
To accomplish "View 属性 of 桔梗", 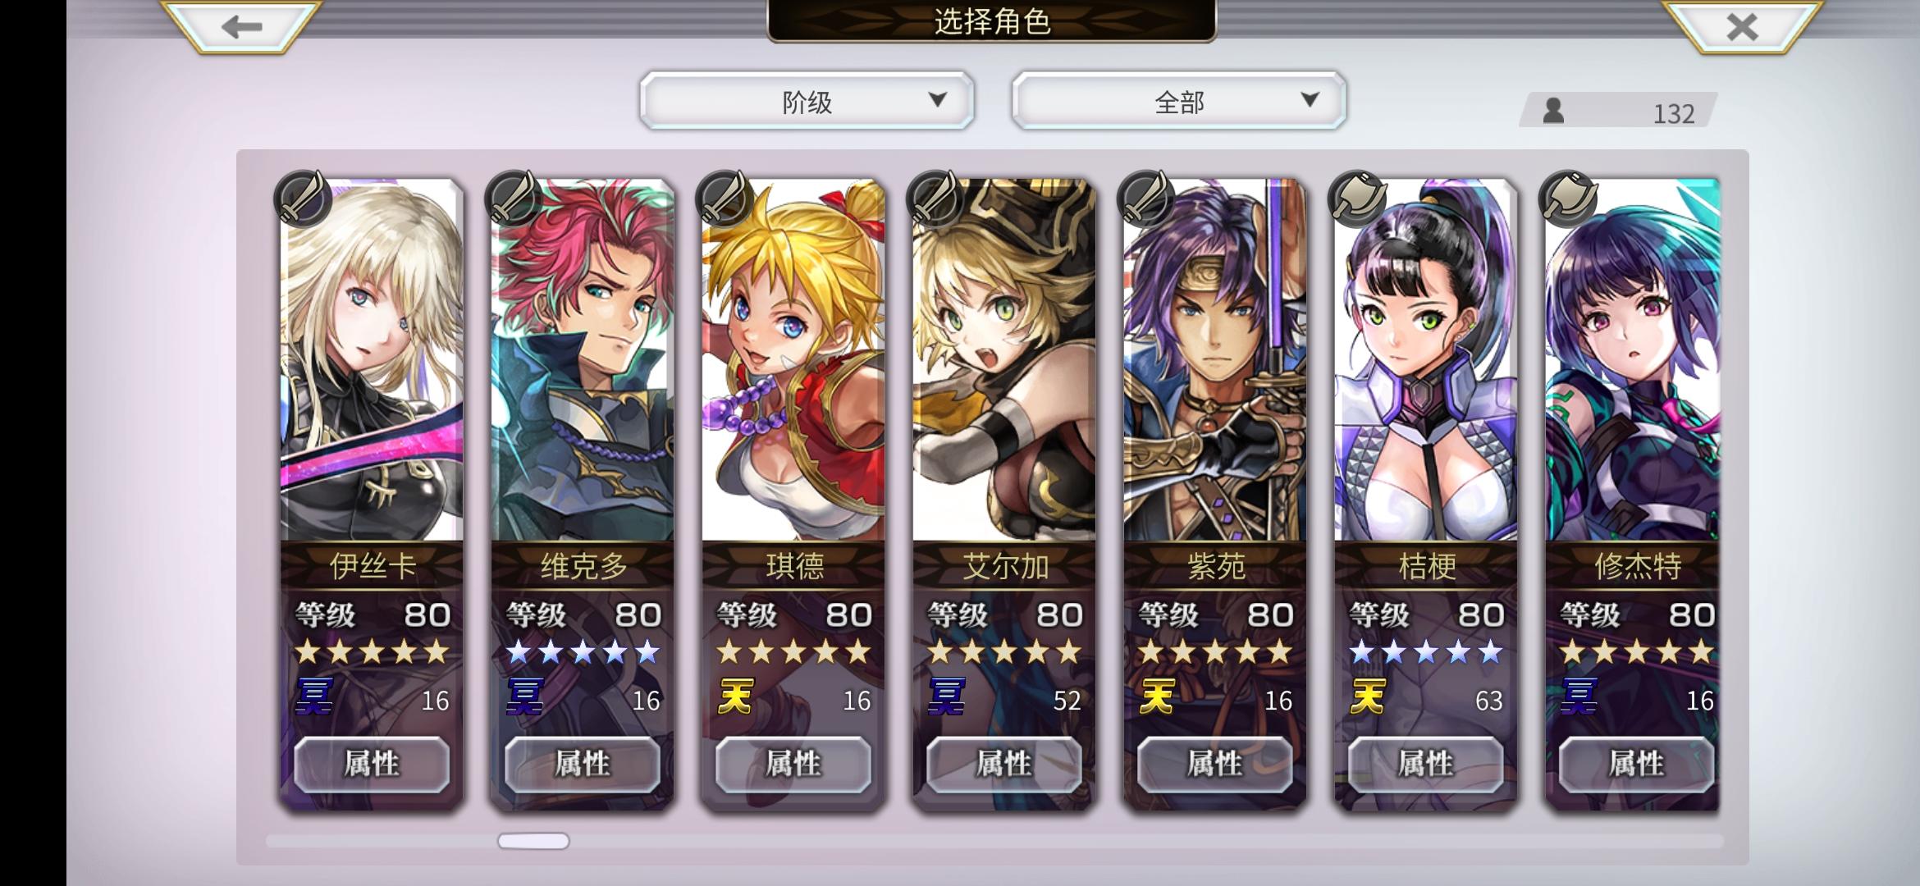I will click(1426, 765).
